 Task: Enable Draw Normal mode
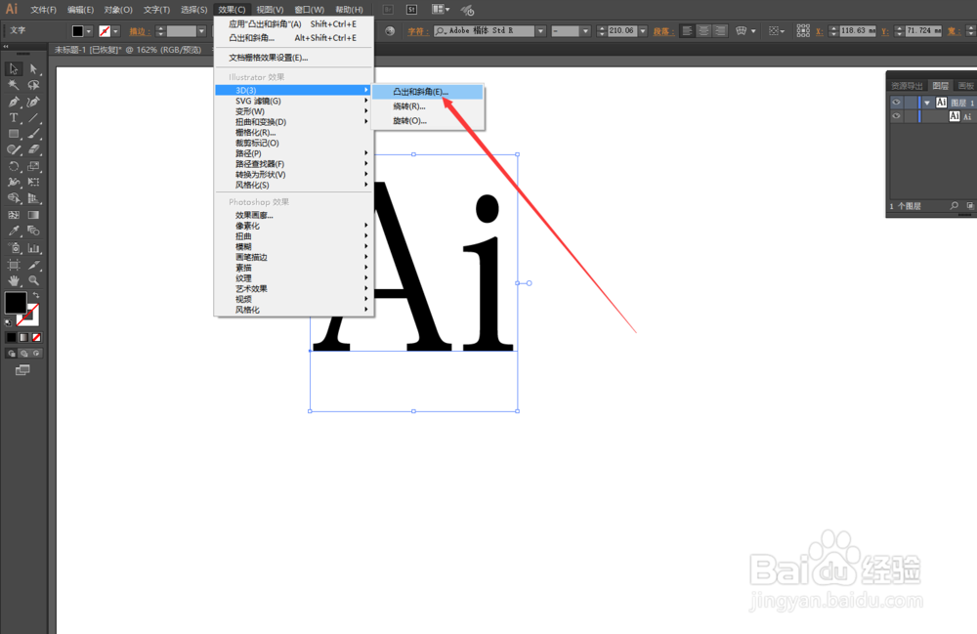click(11, 353)
